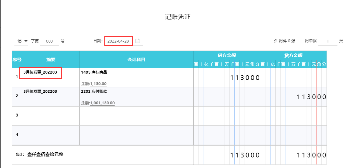Click account 1405 库存商品 cell
The height and width of the screenshot is (168, 348).
[94, 72]
